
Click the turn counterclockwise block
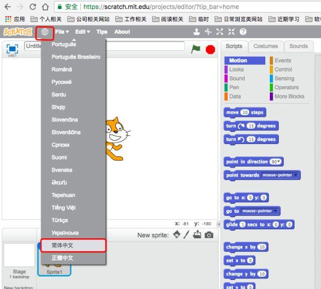(251, 139)
